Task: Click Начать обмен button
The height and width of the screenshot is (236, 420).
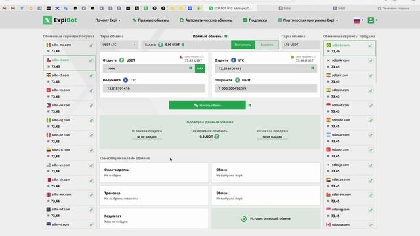Action: click(207, 106)
